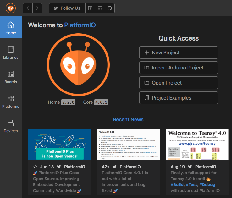Viewport: 232px width, 198px height.
Task: Click the Follow Us Twitter button
Action: pyautogui.click(x=67, y=8)
